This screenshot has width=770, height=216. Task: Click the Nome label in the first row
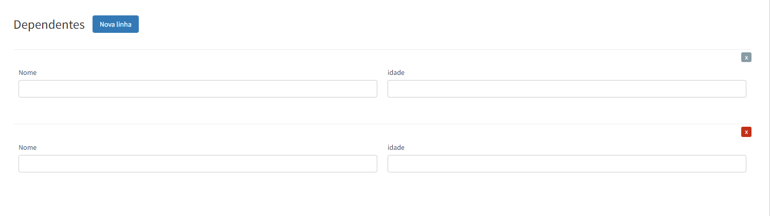pos(28,73)
